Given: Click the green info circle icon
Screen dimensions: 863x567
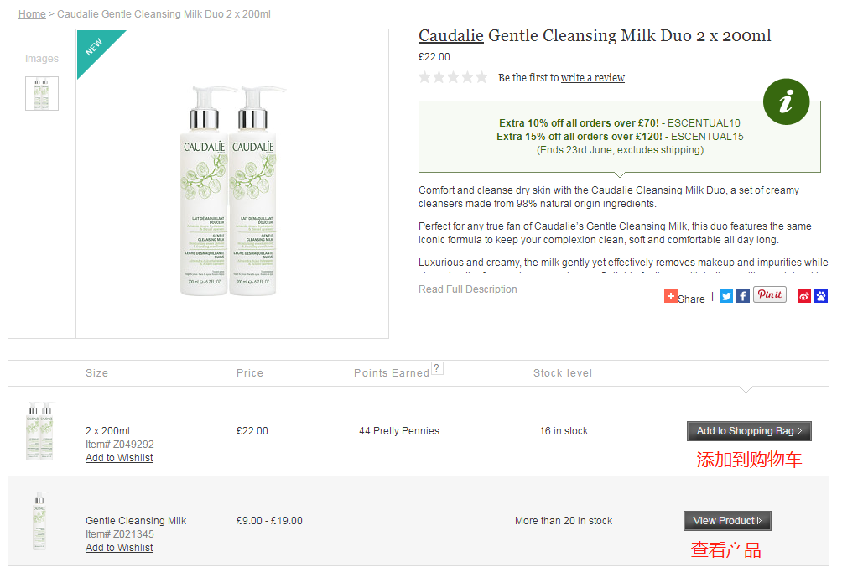Looking at the screenshot, I should click(x=786, y=101).
